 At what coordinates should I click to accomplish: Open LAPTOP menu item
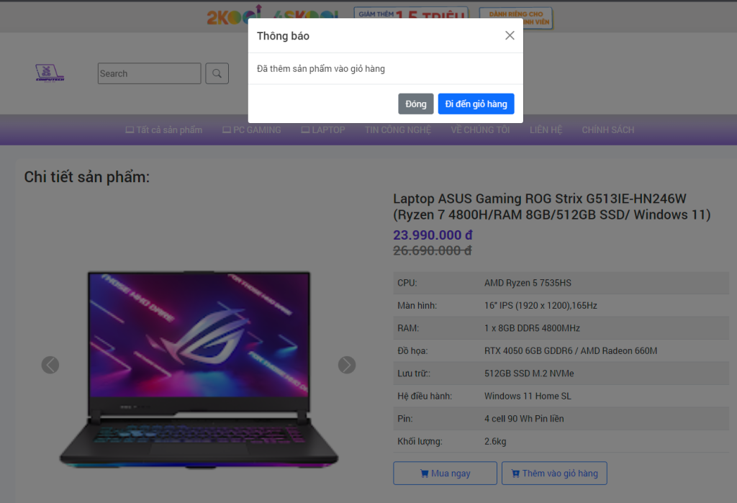tap(323, 130)
